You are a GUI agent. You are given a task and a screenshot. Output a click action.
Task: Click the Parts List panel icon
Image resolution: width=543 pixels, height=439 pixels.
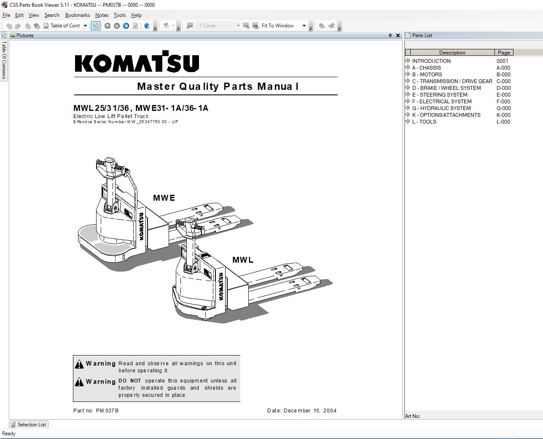(x=408, y=35)
